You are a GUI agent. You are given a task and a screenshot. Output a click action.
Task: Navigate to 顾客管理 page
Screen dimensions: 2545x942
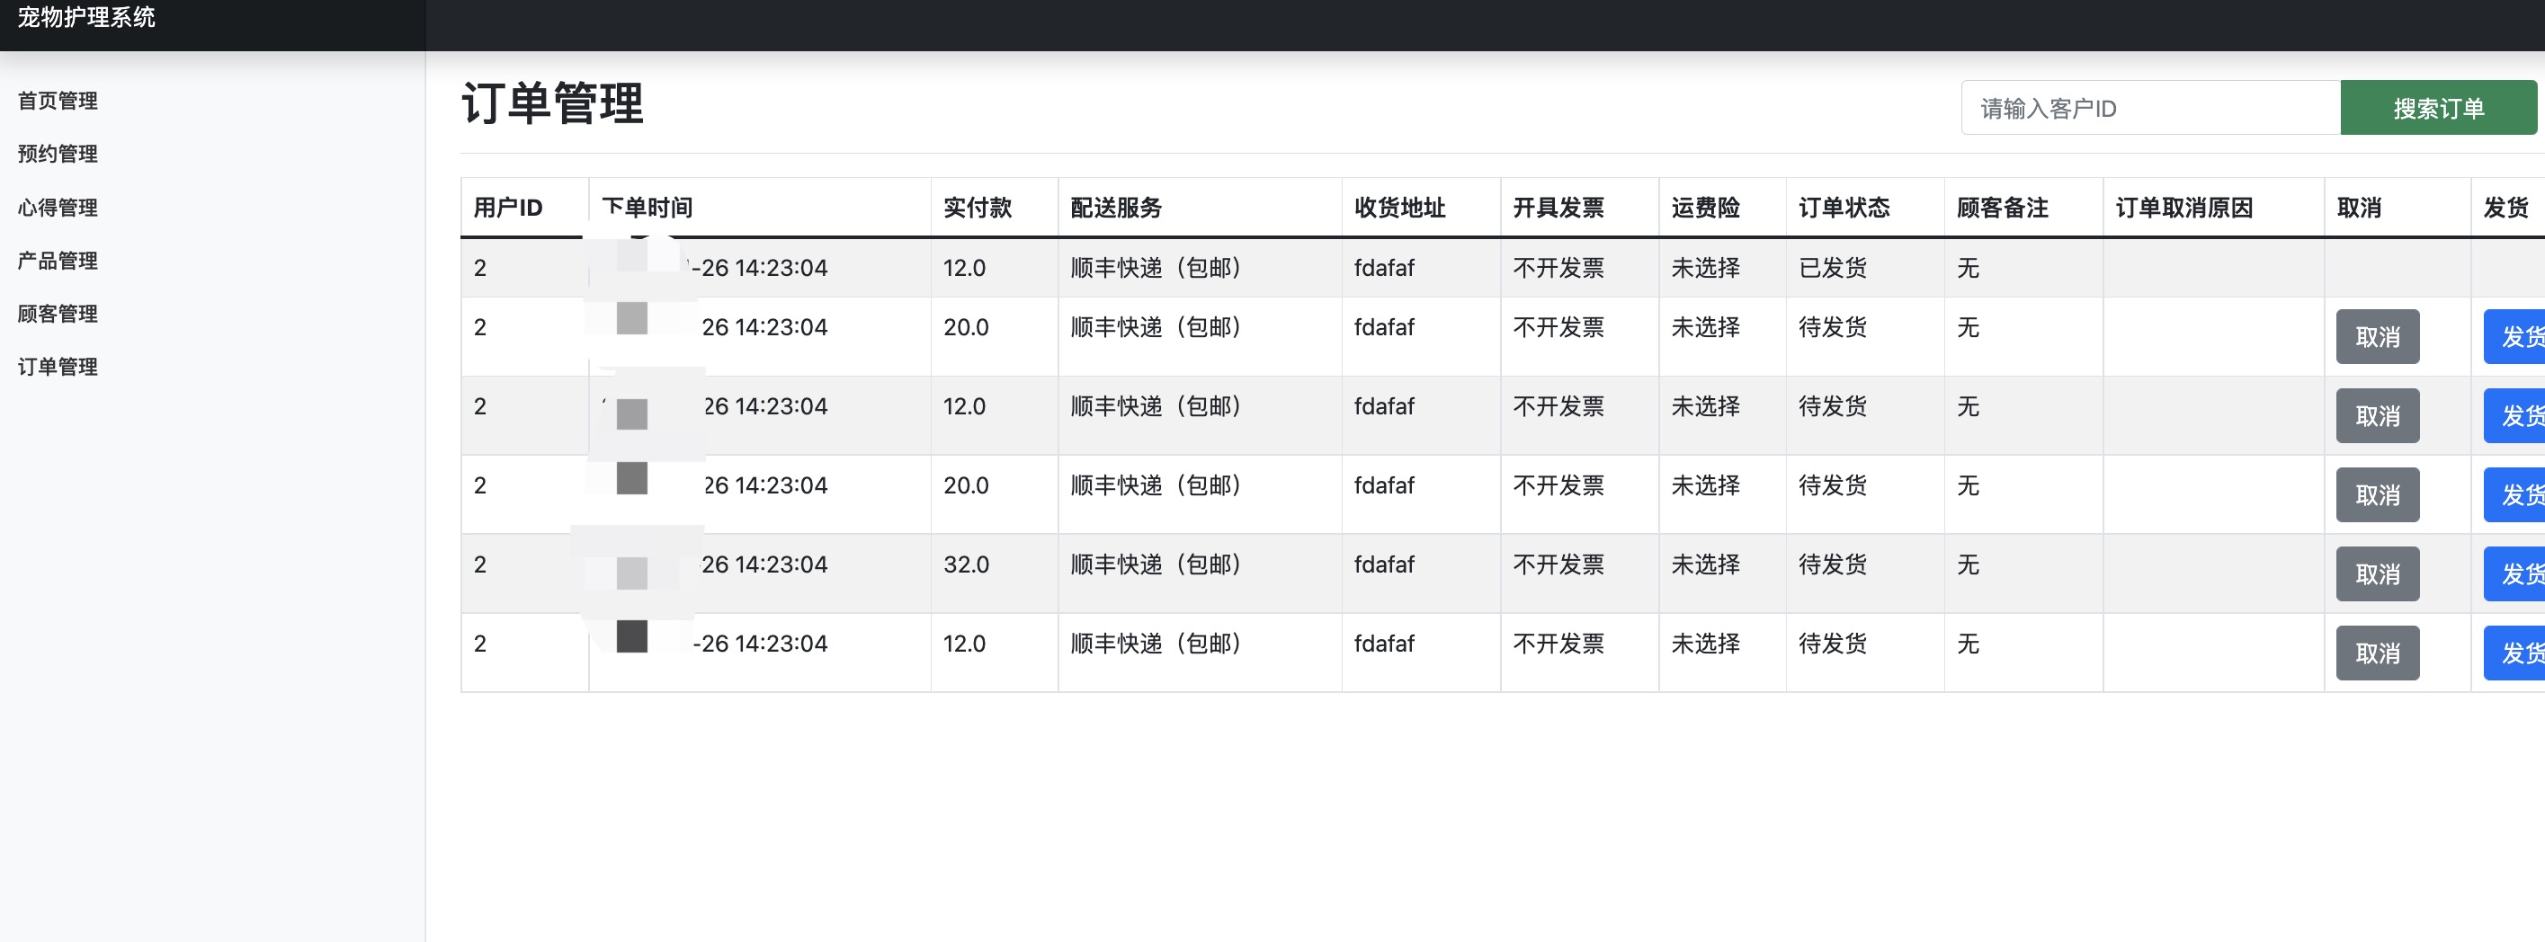point(58,314)
